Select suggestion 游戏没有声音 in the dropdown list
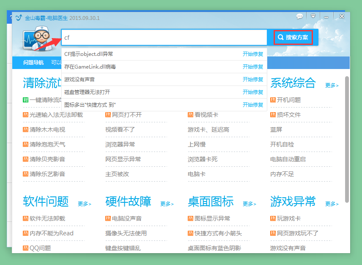This screenshot has width=362, height=265. coord(80,80)
